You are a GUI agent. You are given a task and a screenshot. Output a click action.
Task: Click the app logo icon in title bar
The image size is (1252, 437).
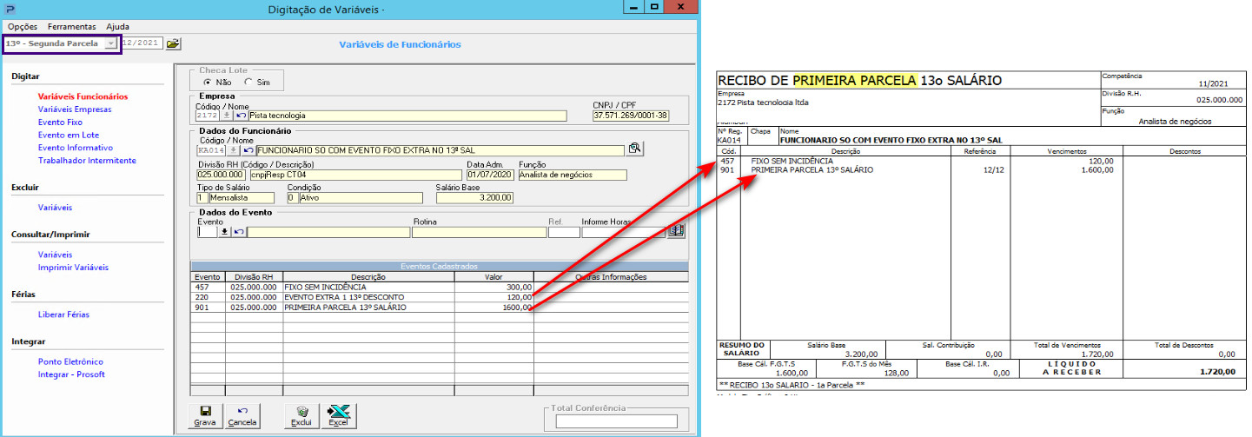[x=9, y=9]
